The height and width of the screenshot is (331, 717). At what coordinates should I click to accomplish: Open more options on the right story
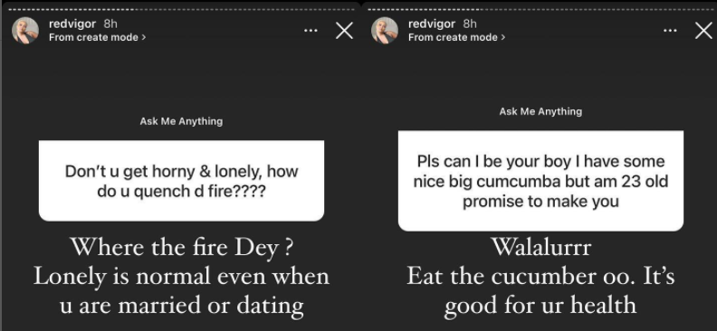pyautogui.click(x=670, y=31)
